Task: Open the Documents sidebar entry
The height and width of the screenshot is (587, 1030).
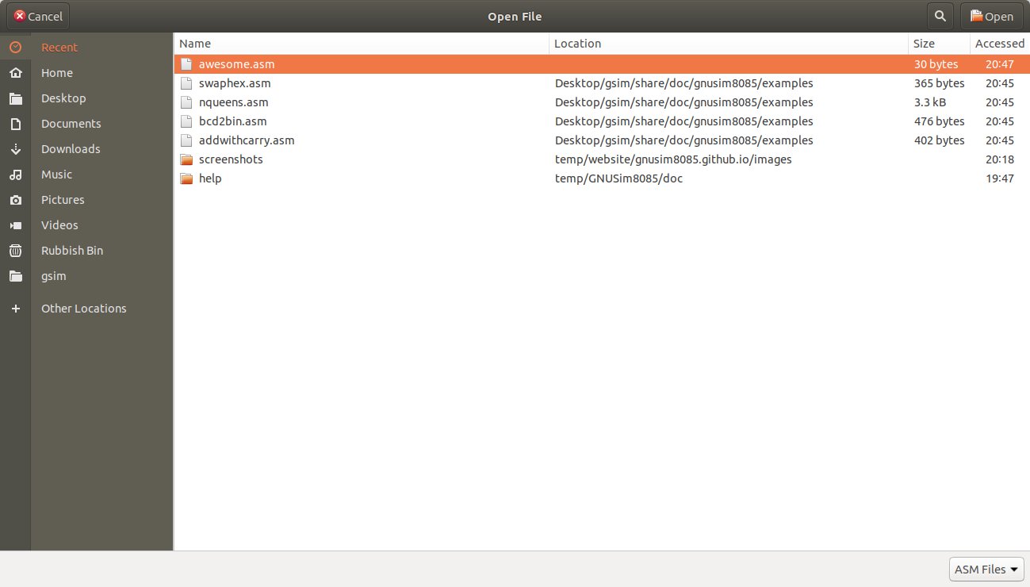Action: [x=71, y=123]
